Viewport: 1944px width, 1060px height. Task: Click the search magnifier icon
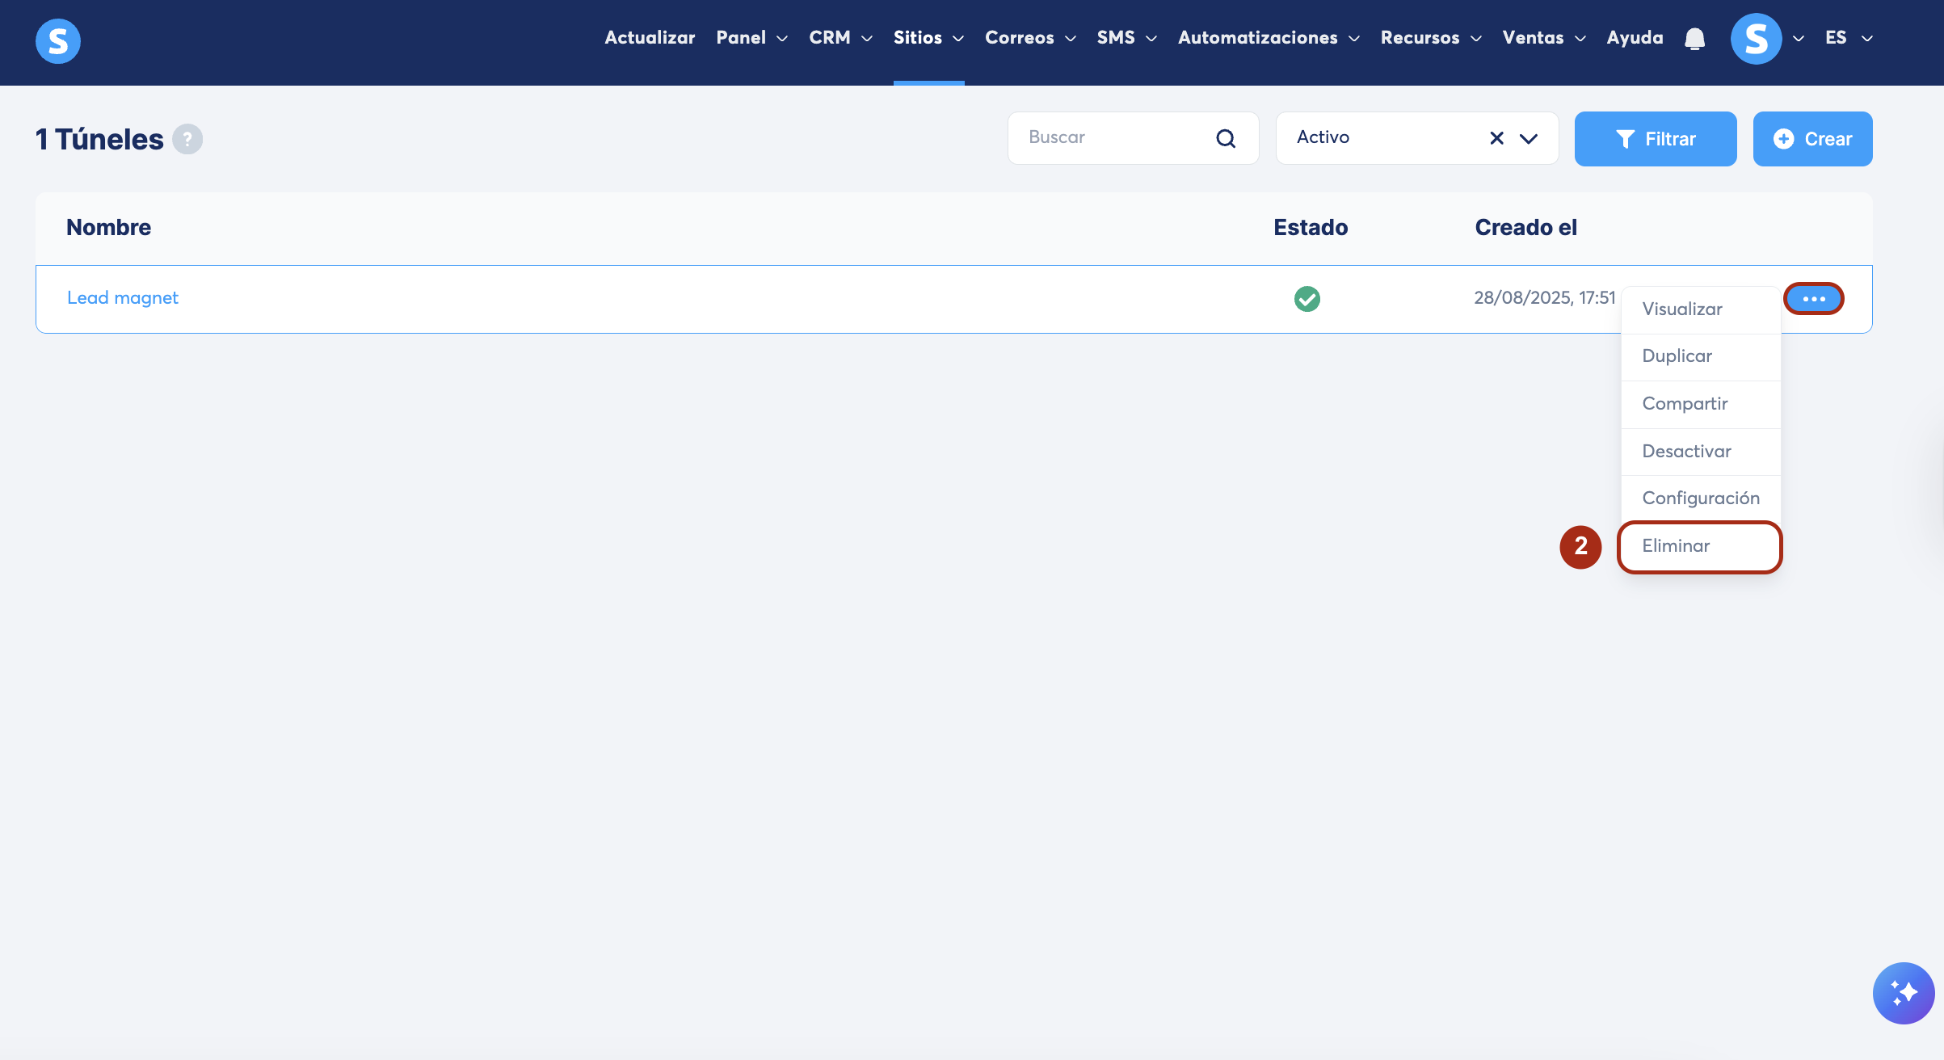(x=1225, y=138)
